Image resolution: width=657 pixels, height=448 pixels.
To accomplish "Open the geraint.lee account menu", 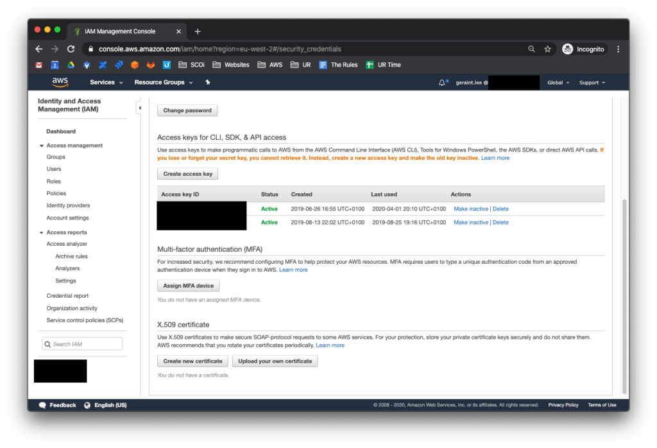I will pyautogui.click(x=497, y=83).
